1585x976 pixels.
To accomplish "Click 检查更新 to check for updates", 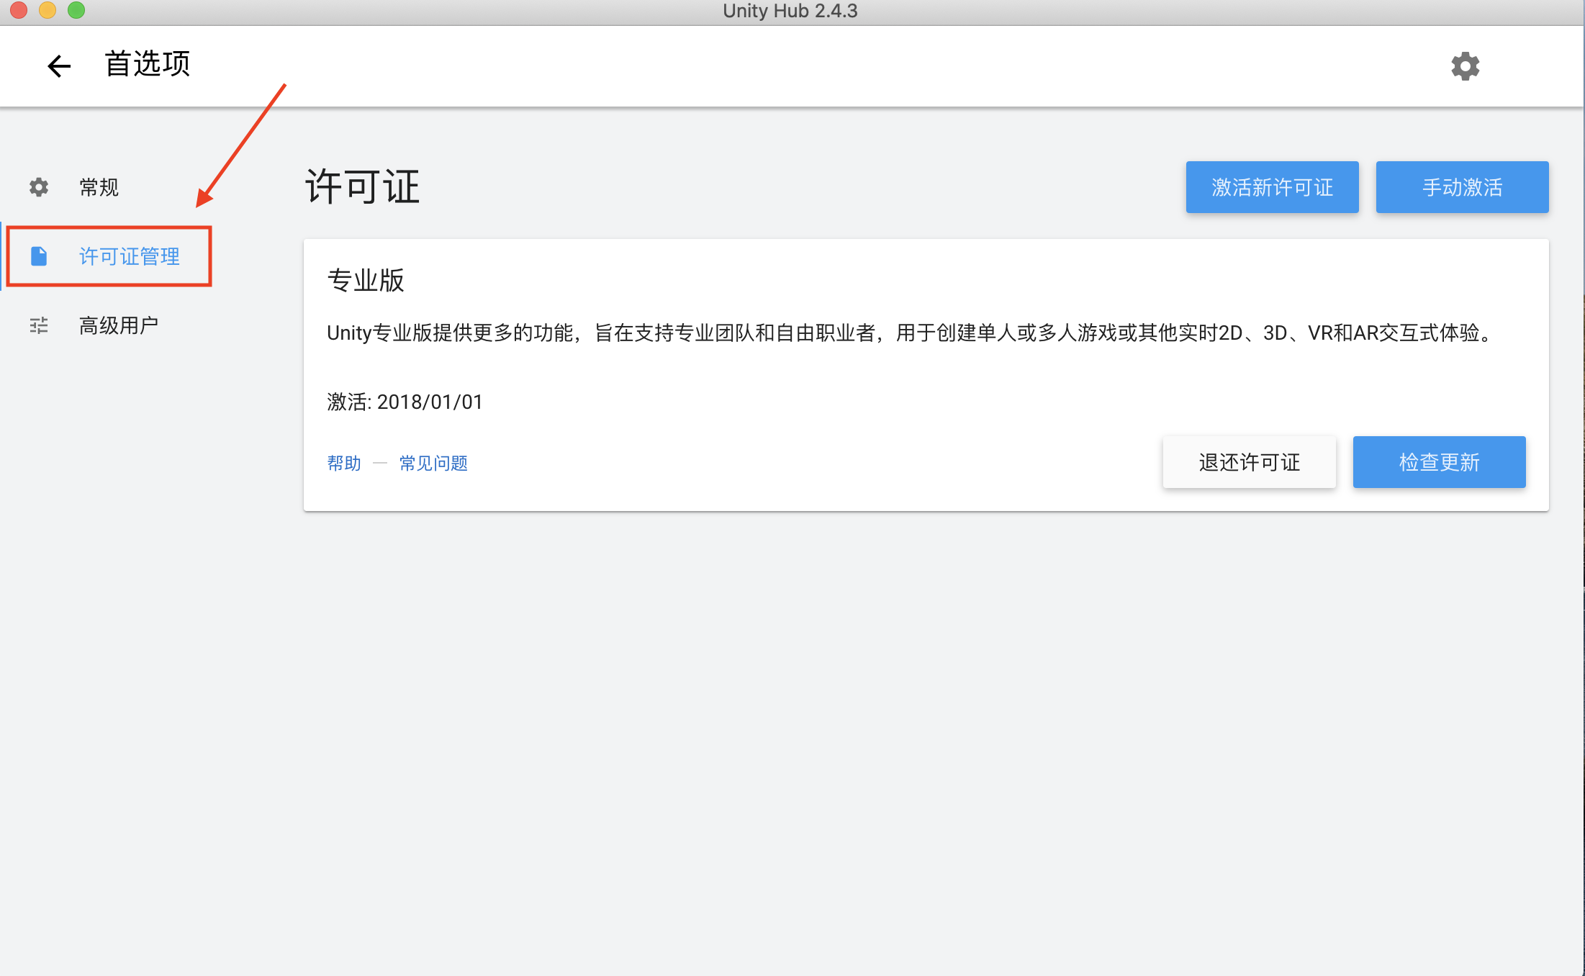I will point(1439,462).
